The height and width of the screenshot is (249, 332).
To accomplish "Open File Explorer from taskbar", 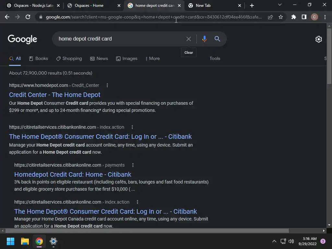I will tap(25, 241).
